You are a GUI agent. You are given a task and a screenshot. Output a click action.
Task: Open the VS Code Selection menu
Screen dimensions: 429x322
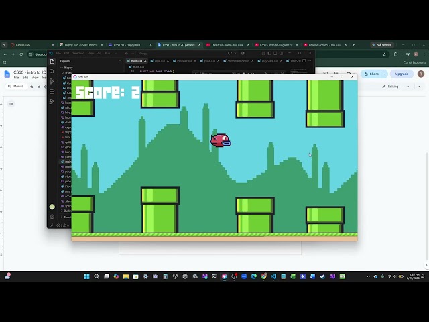coord(78,53)
